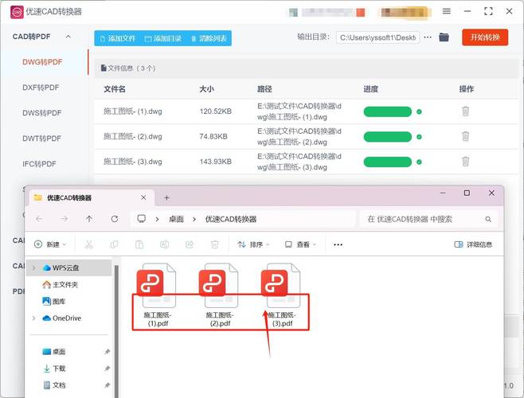
Task: Select DWS转PDF in sidebar
Action: click(x=41, y=113)
